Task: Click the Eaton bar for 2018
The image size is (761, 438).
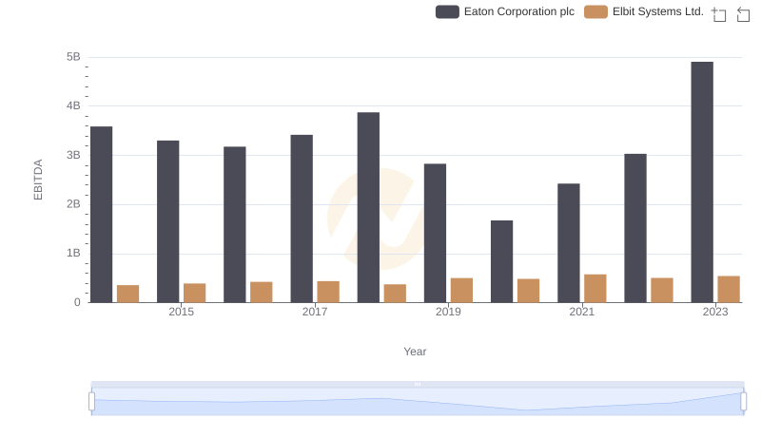Action: 368,207
